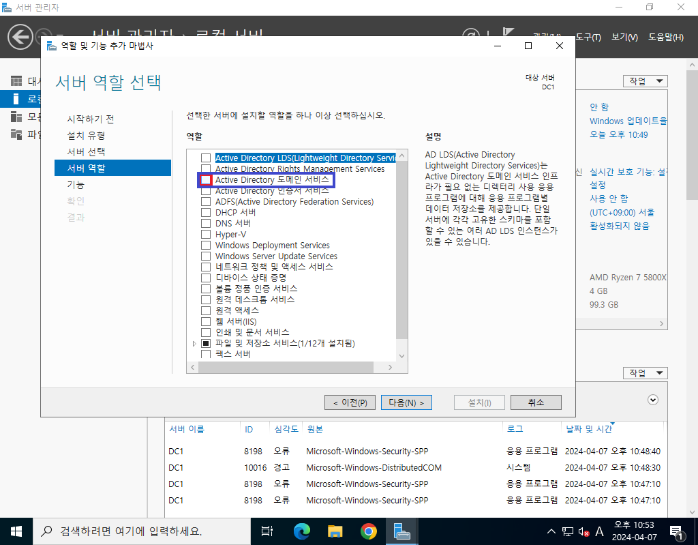Click the 실시간 보호 기능 link

point(628,172)
